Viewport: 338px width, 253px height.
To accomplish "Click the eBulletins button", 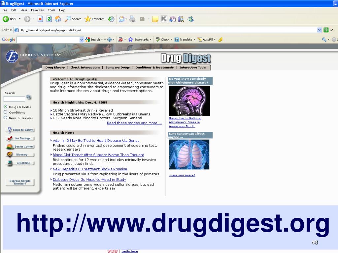I will pos(20,163).
